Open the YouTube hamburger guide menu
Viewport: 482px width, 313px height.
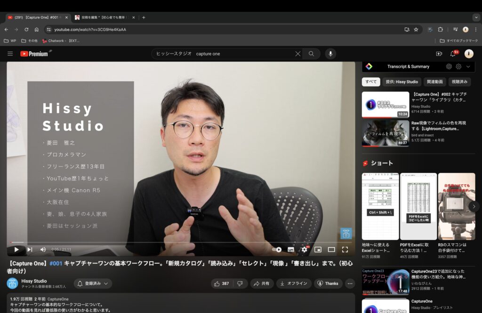click(10, 54)
